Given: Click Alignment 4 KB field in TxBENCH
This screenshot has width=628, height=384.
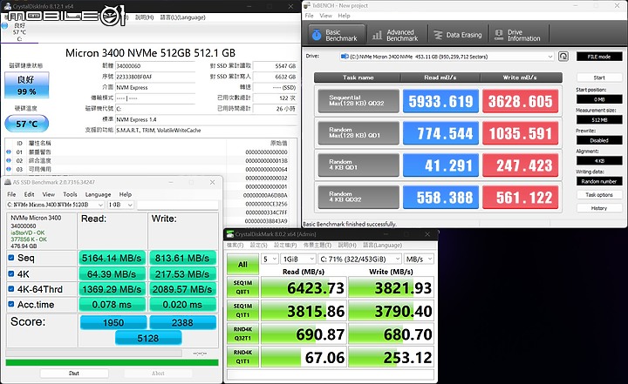Looking at the screenshot, I should click(599, 161).
